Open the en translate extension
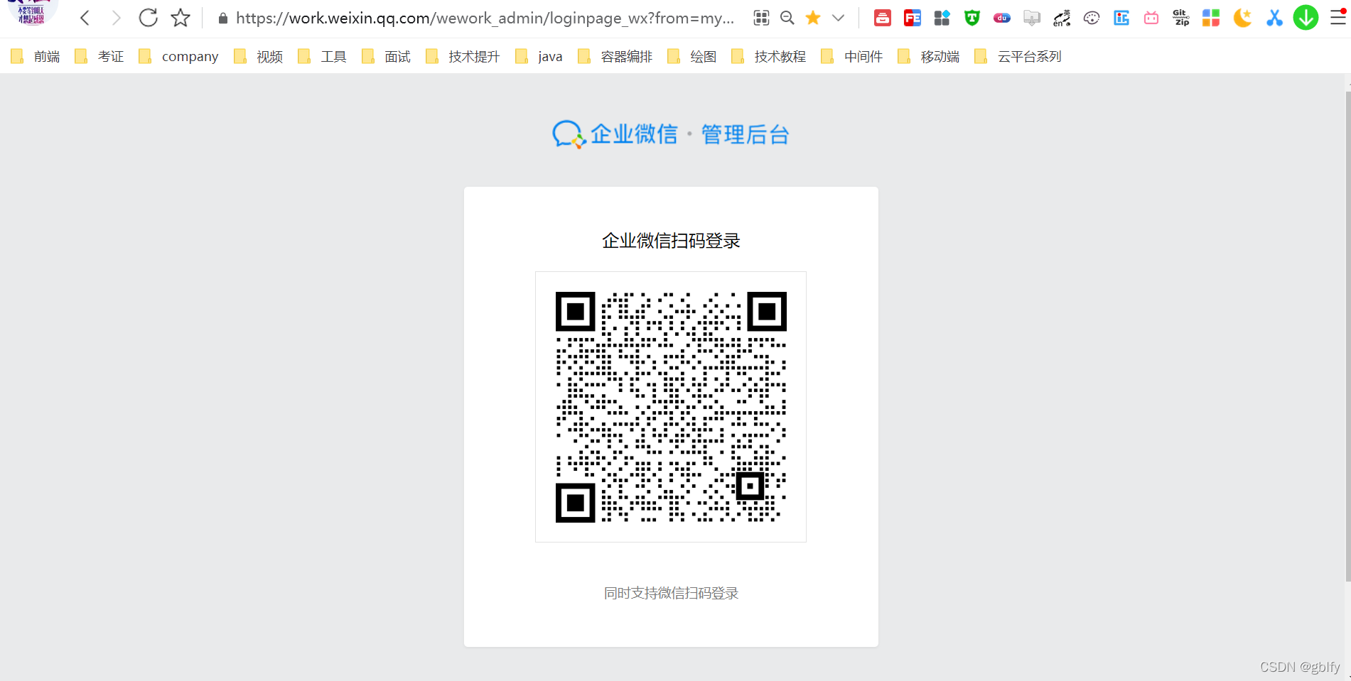The width and height of the screenshot is (1351, 681). pyautogui.click(x=1062, y=18)
